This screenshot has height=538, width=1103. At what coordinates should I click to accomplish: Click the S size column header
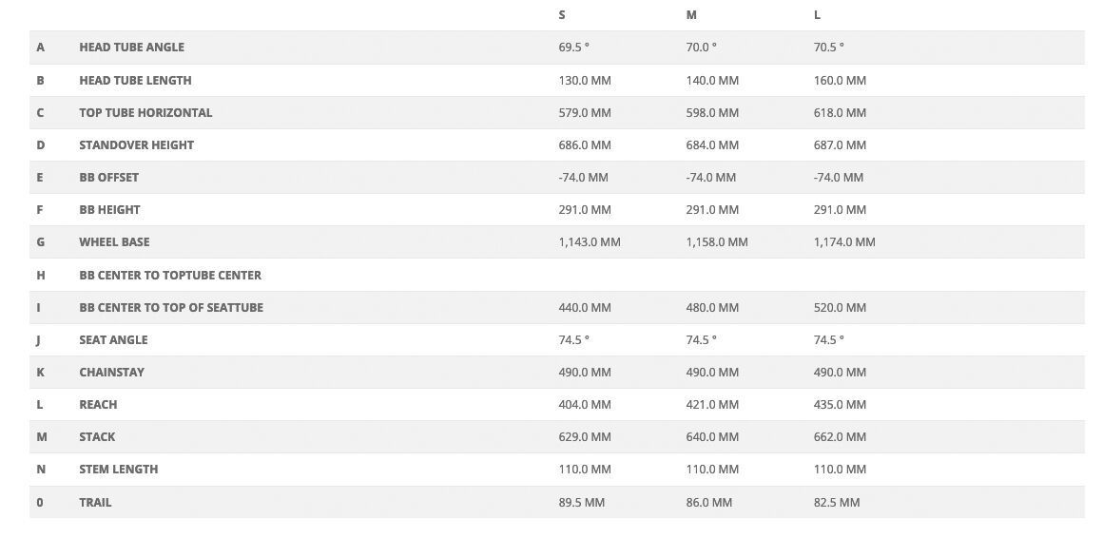pos(562,15)
